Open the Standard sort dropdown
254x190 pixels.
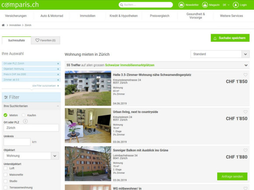tap(220, 54)
